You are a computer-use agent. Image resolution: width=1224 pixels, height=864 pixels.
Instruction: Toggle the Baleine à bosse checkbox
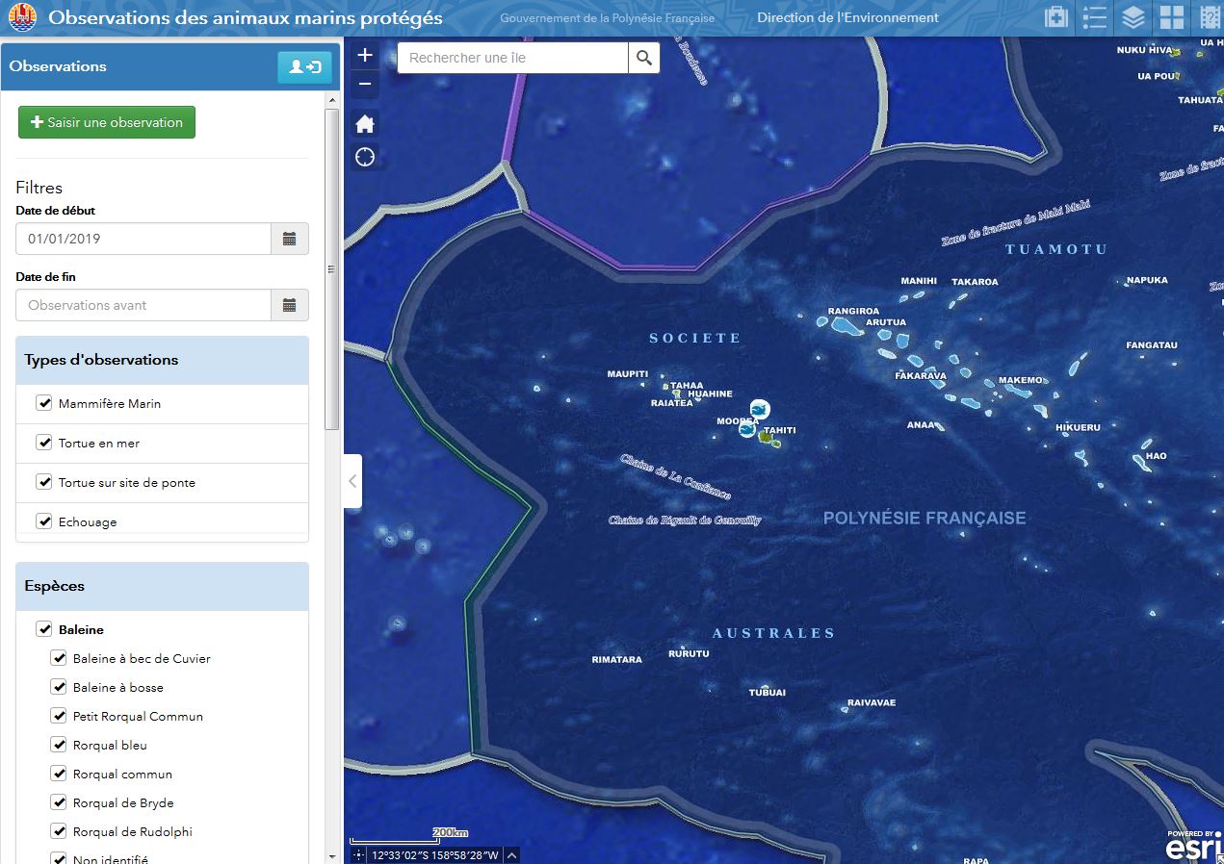tap(59, 687)
